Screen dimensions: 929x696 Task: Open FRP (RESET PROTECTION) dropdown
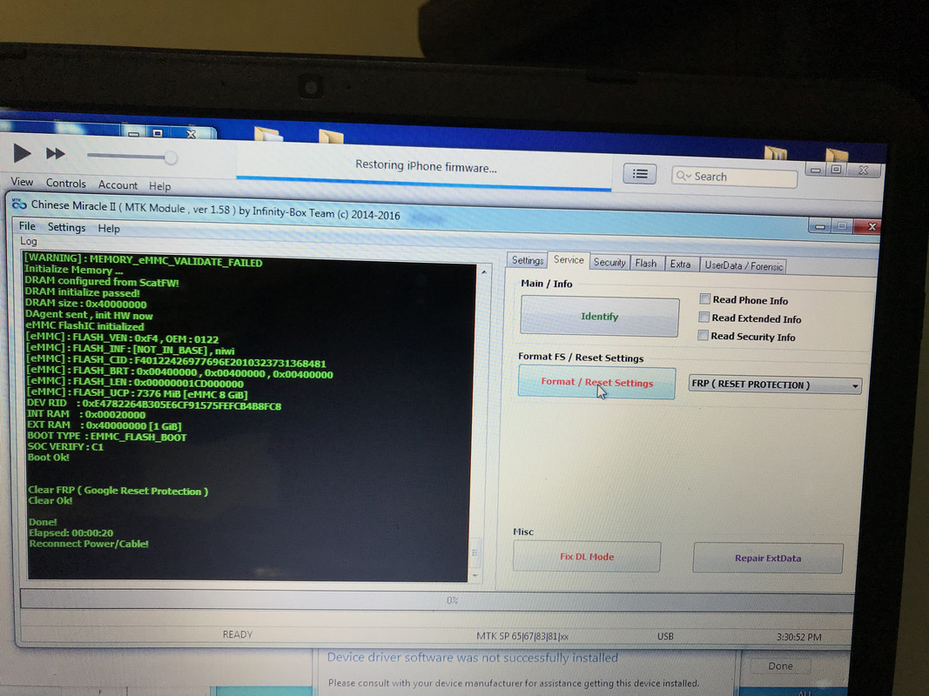tap(775, 385)
